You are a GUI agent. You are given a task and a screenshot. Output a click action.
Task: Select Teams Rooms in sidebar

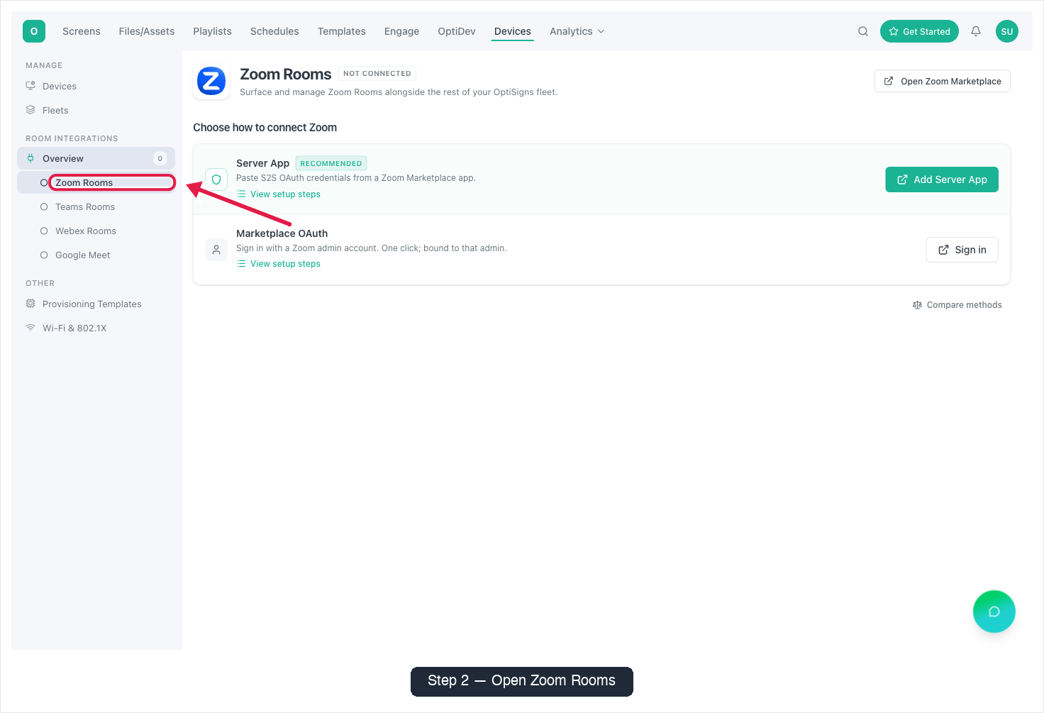coord(96,206)
